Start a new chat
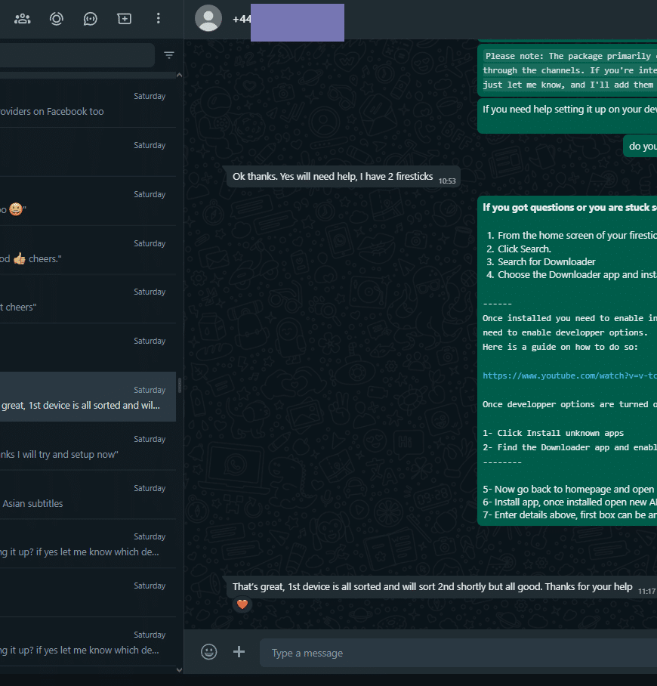The width and height of the screenshot is (657, 686). 125,18
